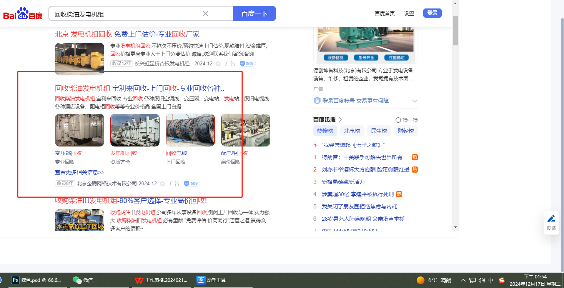Open the 收购柴油旧发电机组 result title

(131, 200)
